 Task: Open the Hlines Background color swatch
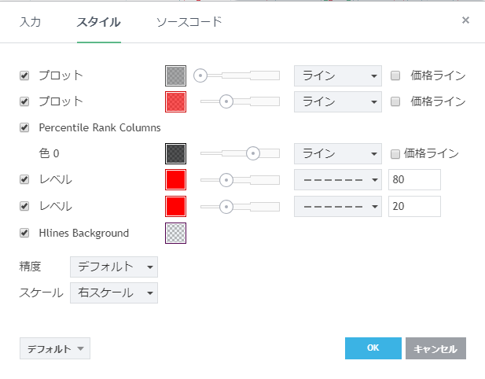coord(175,234)
